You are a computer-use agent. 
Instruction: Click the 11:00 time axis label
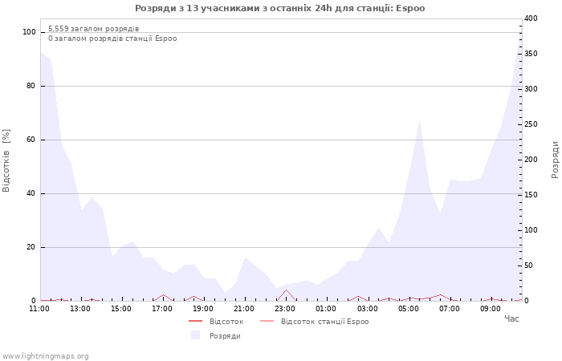(x=39, y=309)
